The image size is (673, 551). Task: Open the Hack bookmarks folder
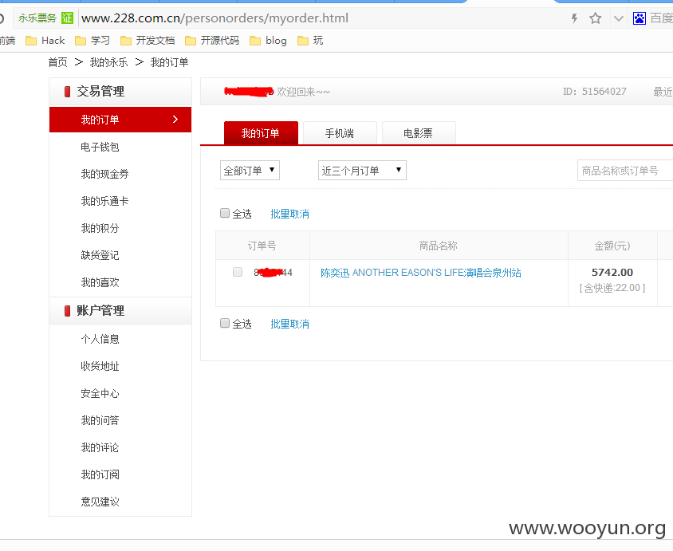click(x=45, y=41)
